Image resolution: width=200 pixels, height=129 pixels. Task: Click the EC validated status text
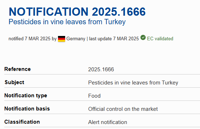coord(160,39)
